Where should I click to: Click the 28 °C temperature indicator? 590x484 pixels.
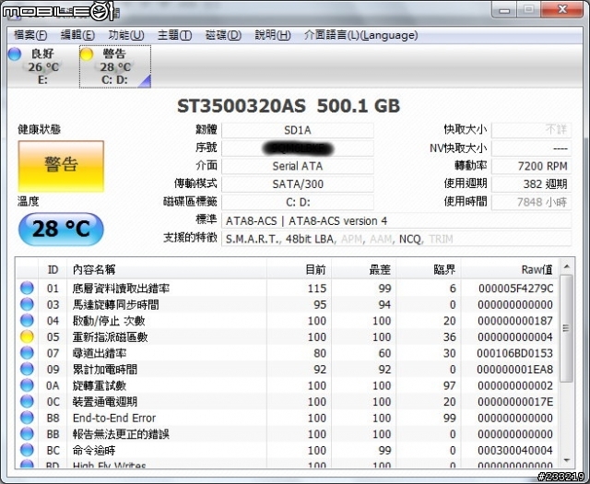tap(61, 229)
